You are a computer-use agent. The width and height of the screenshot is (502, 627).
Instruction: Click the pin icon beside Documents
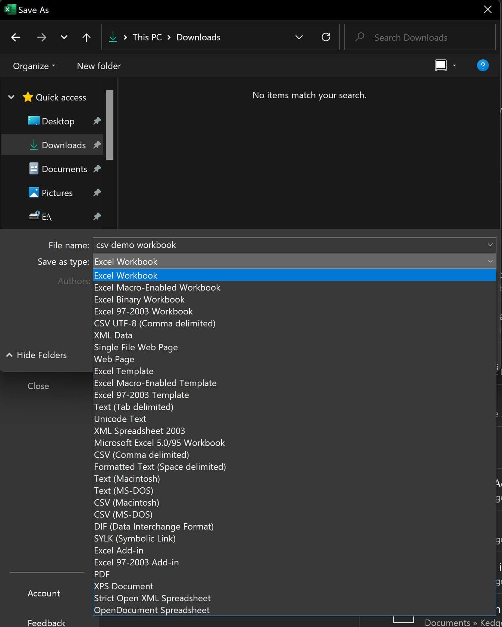pos(97,169)
